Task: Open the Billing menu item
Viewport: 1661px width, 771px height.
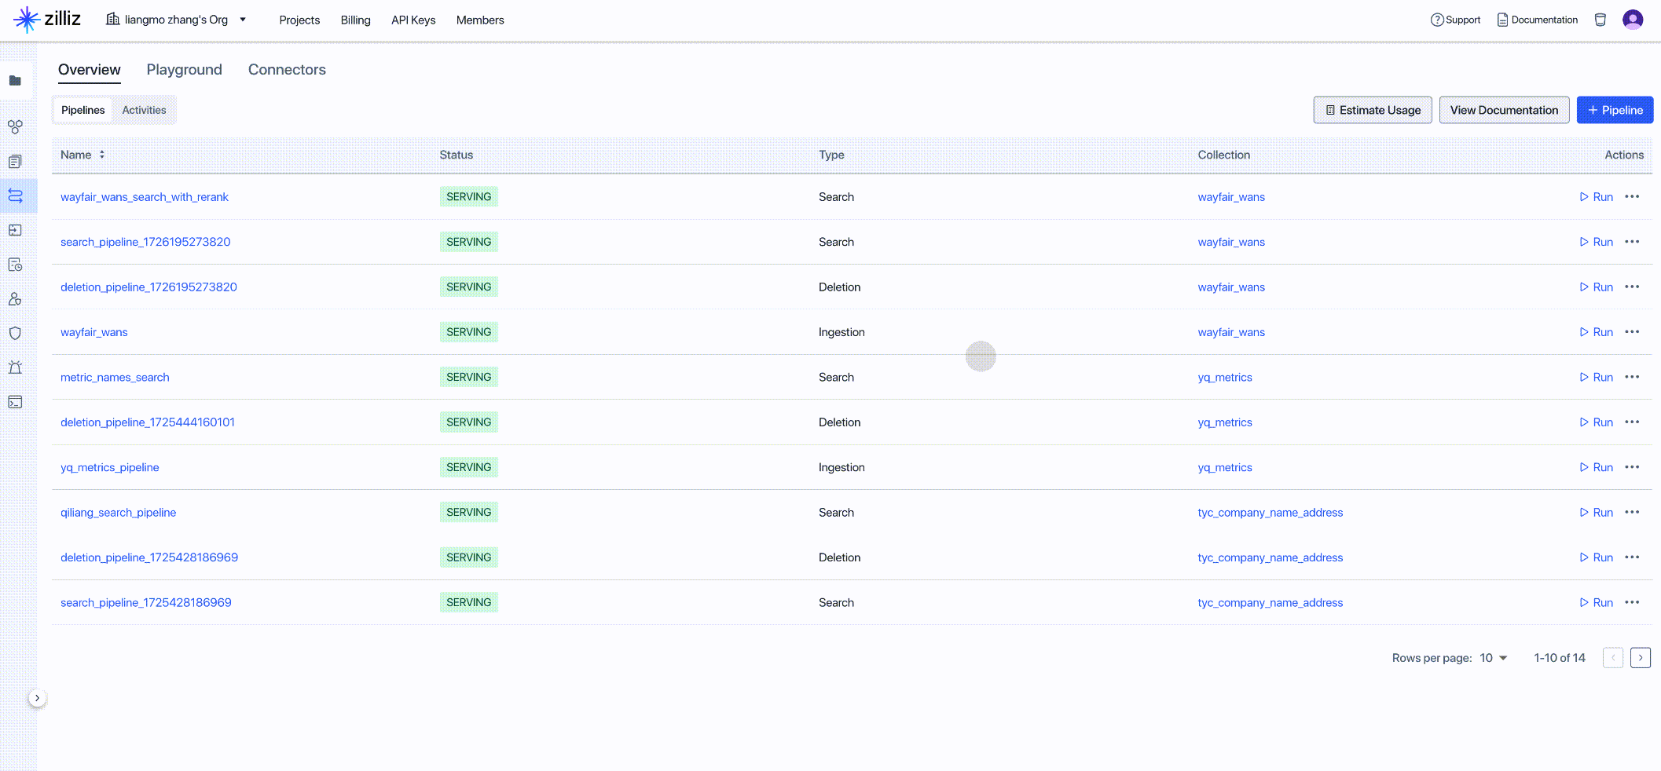Action: tap(355, 20)
